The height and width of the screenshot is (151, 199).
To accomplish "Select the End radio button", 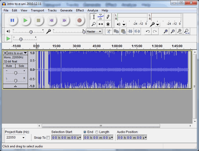I will [85, 132].
